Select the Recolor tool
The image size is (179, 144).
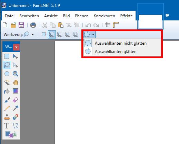click(x=16, y=117)
